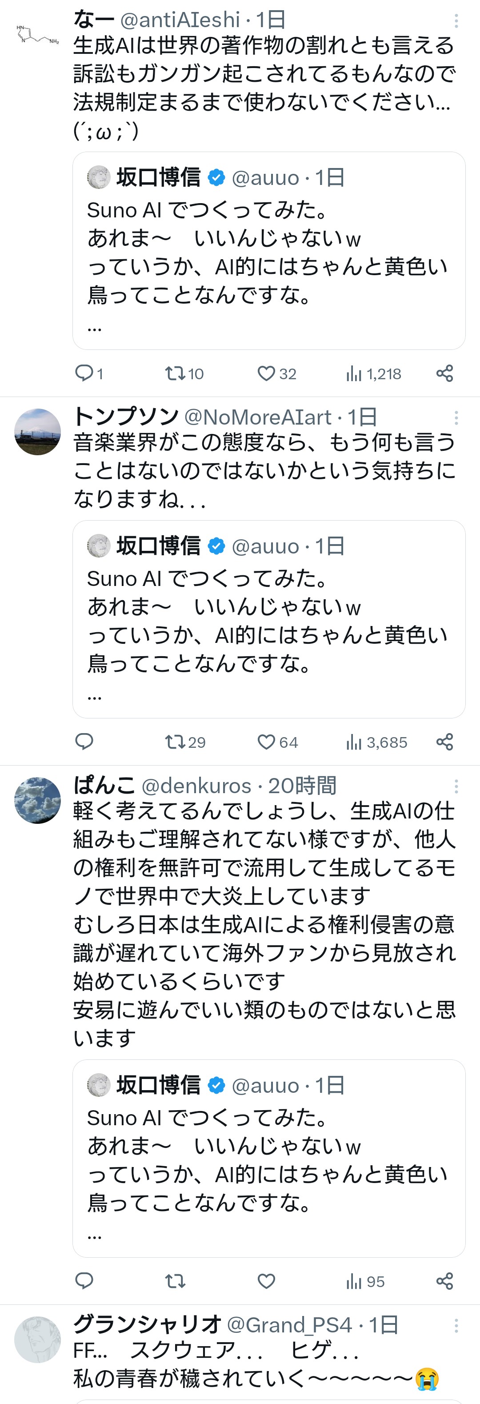Open more options on @antiAIeshi tweet

pyautogui.click(x=456, y=21)
